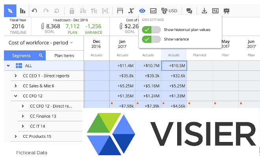The image size is (260, 157).
Task: Select the Sales & Mkt cell +$5.16M
Action: tap(148, 86)
